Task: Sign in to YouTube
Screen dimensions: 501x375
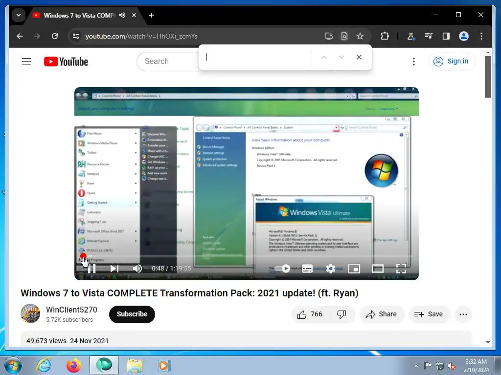Action: (451, 61)
